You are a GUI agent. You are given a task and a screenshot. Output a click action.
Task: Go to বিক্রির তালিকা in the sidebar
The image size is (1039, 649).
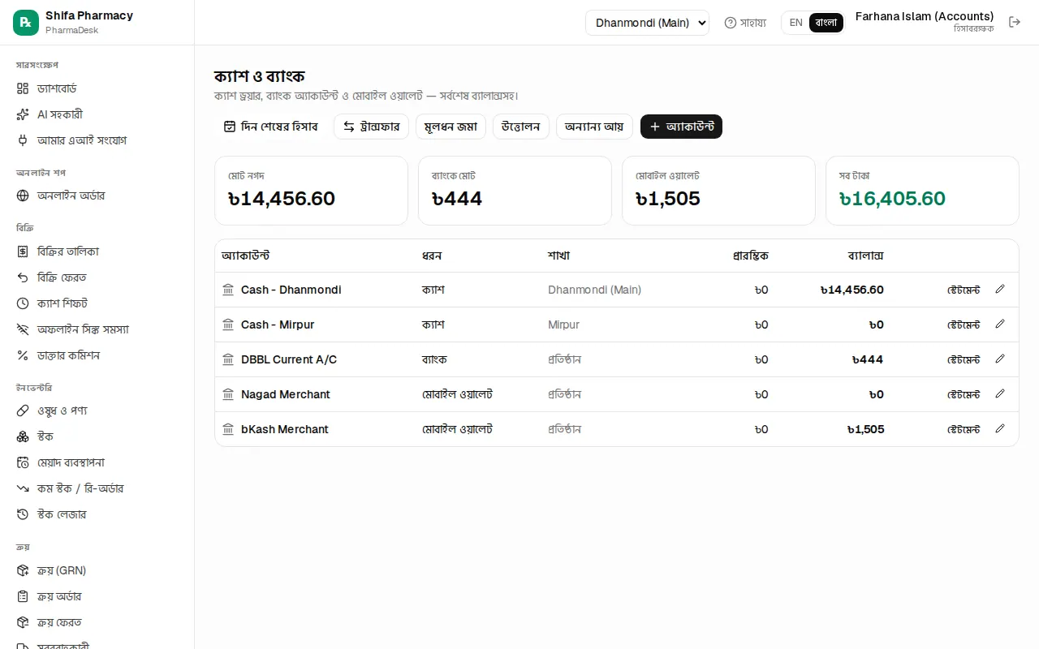pos(97,251)
